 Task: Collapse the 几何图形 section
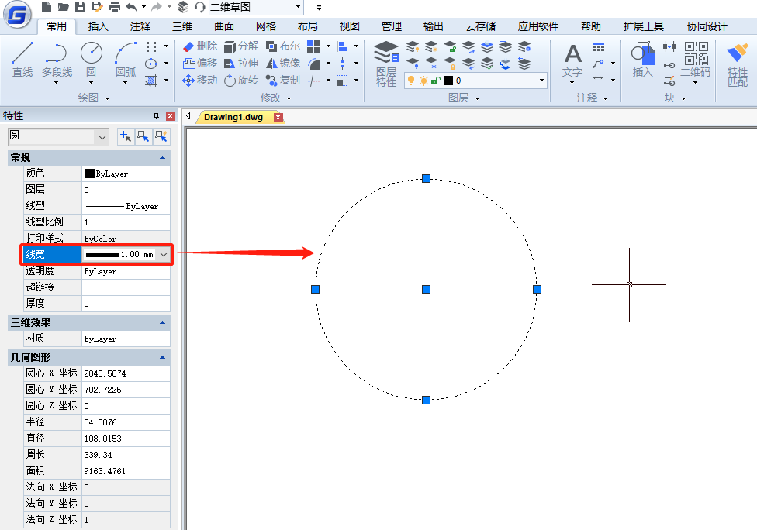click(x=162, y=357)
